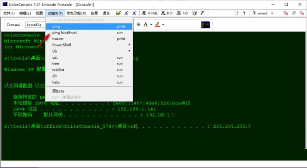307x168 pixels.
Task: Expand the www? dropdown arrow
Action: point(272,13)
